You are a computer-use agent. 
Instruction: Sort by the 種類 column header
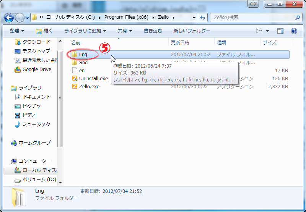pyautogui.click(x=221, y=42)
